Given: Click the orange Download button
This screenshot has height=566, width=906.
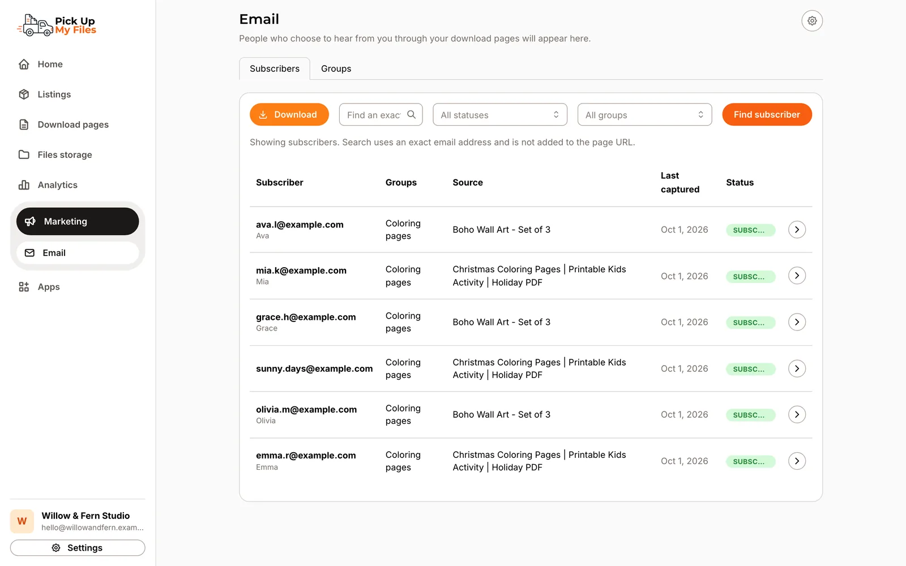Looking at the screenshot, I should (289, 114).
